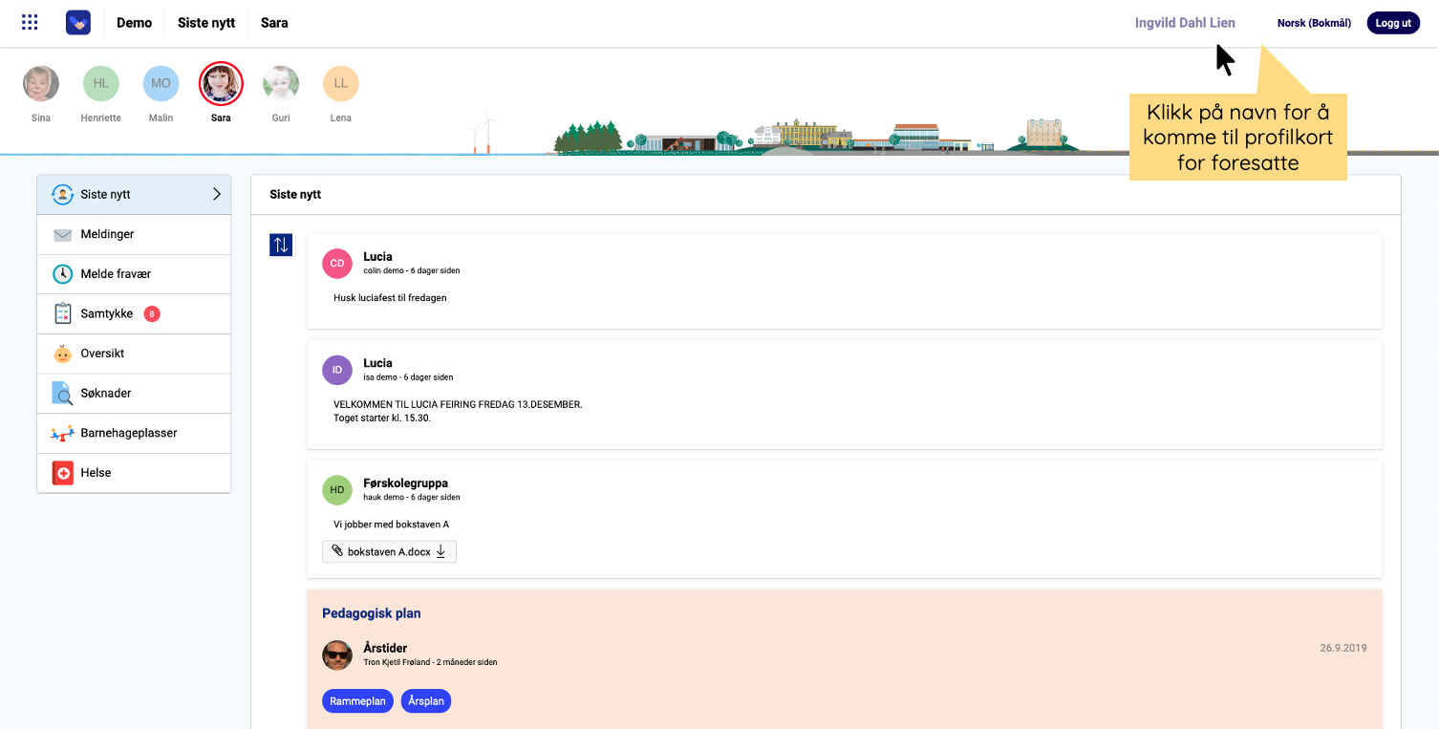The image size is (1439, 729).
Task: Toggle the news sort order arrows
Action: pos(281,245)
